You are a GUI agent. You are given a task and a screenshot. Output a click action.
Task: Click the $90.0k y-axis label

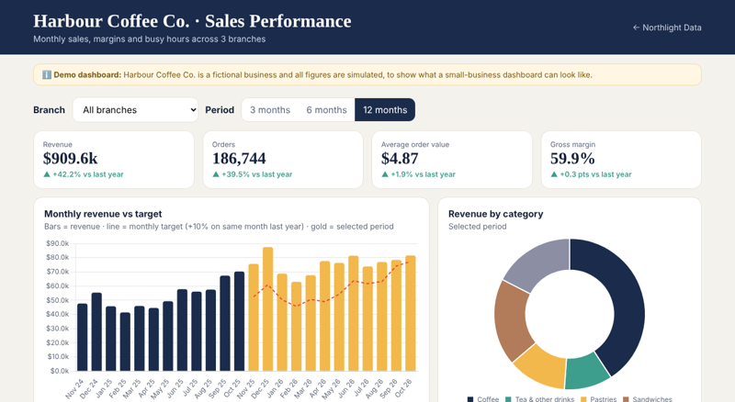coord(57,243)
